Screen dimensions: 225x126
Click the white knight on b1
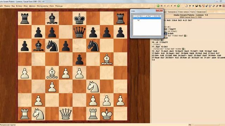point(38,114)
